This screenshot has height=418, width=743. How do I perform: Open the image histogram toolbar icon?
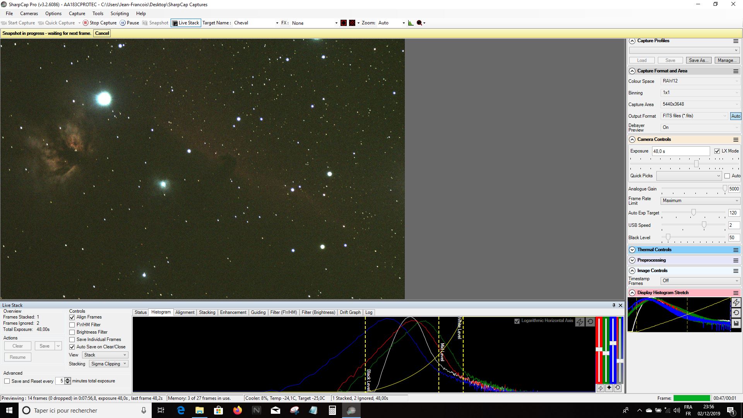[x=411, y=23]
